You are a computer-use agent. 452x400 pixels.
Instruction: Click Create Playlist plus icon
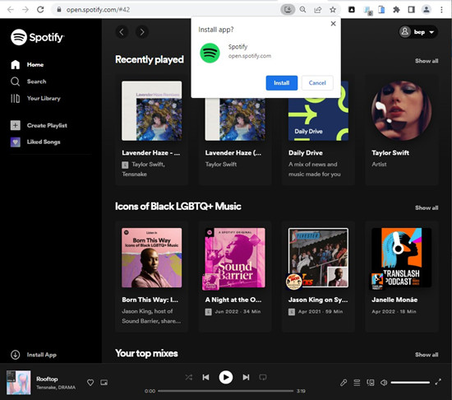16,125
